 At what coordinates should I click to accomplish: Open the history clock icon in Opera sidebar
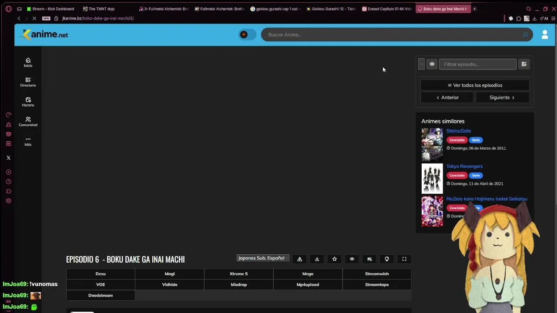click(8, 182)
